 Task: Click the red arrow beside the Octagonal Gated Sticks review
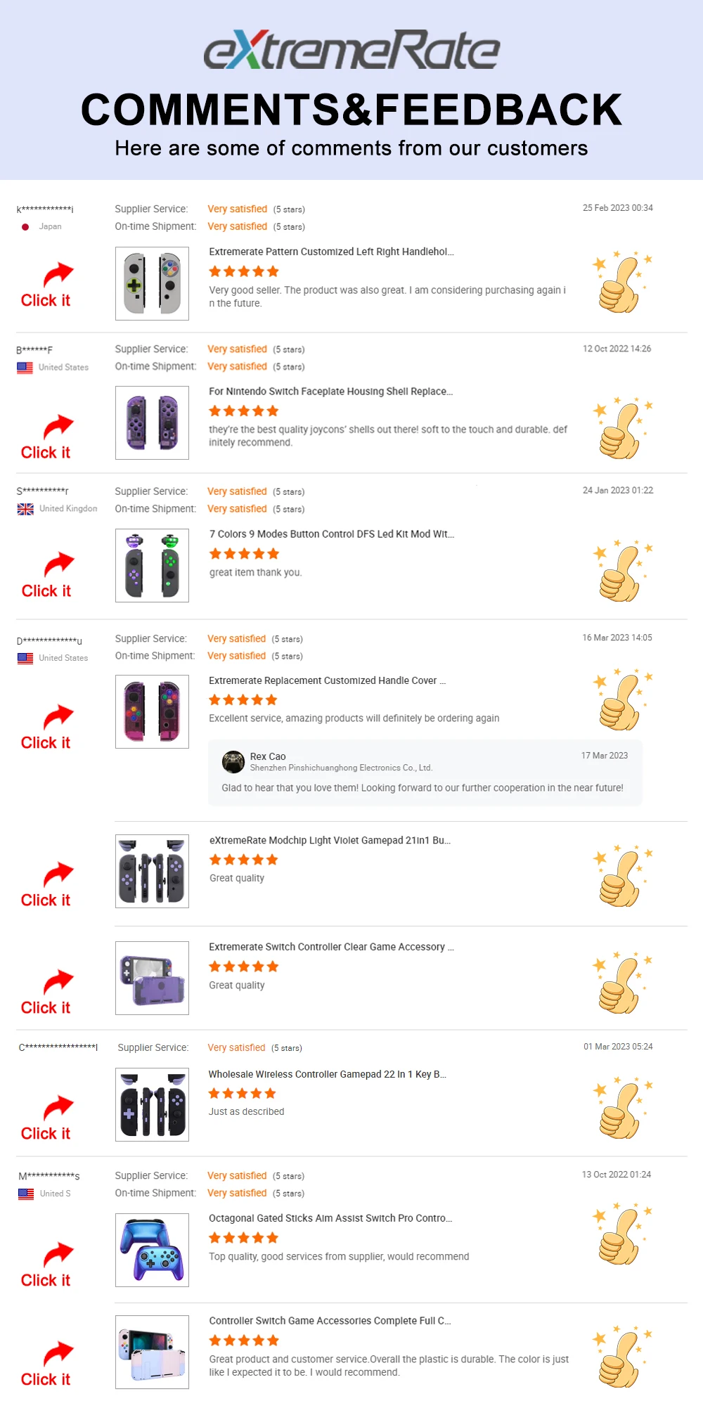[58, 1254]
